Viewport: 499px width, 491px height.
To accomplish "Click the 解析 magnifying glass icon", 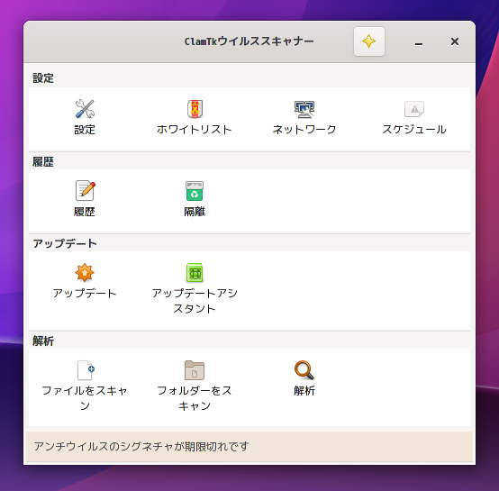I will 304,370.
